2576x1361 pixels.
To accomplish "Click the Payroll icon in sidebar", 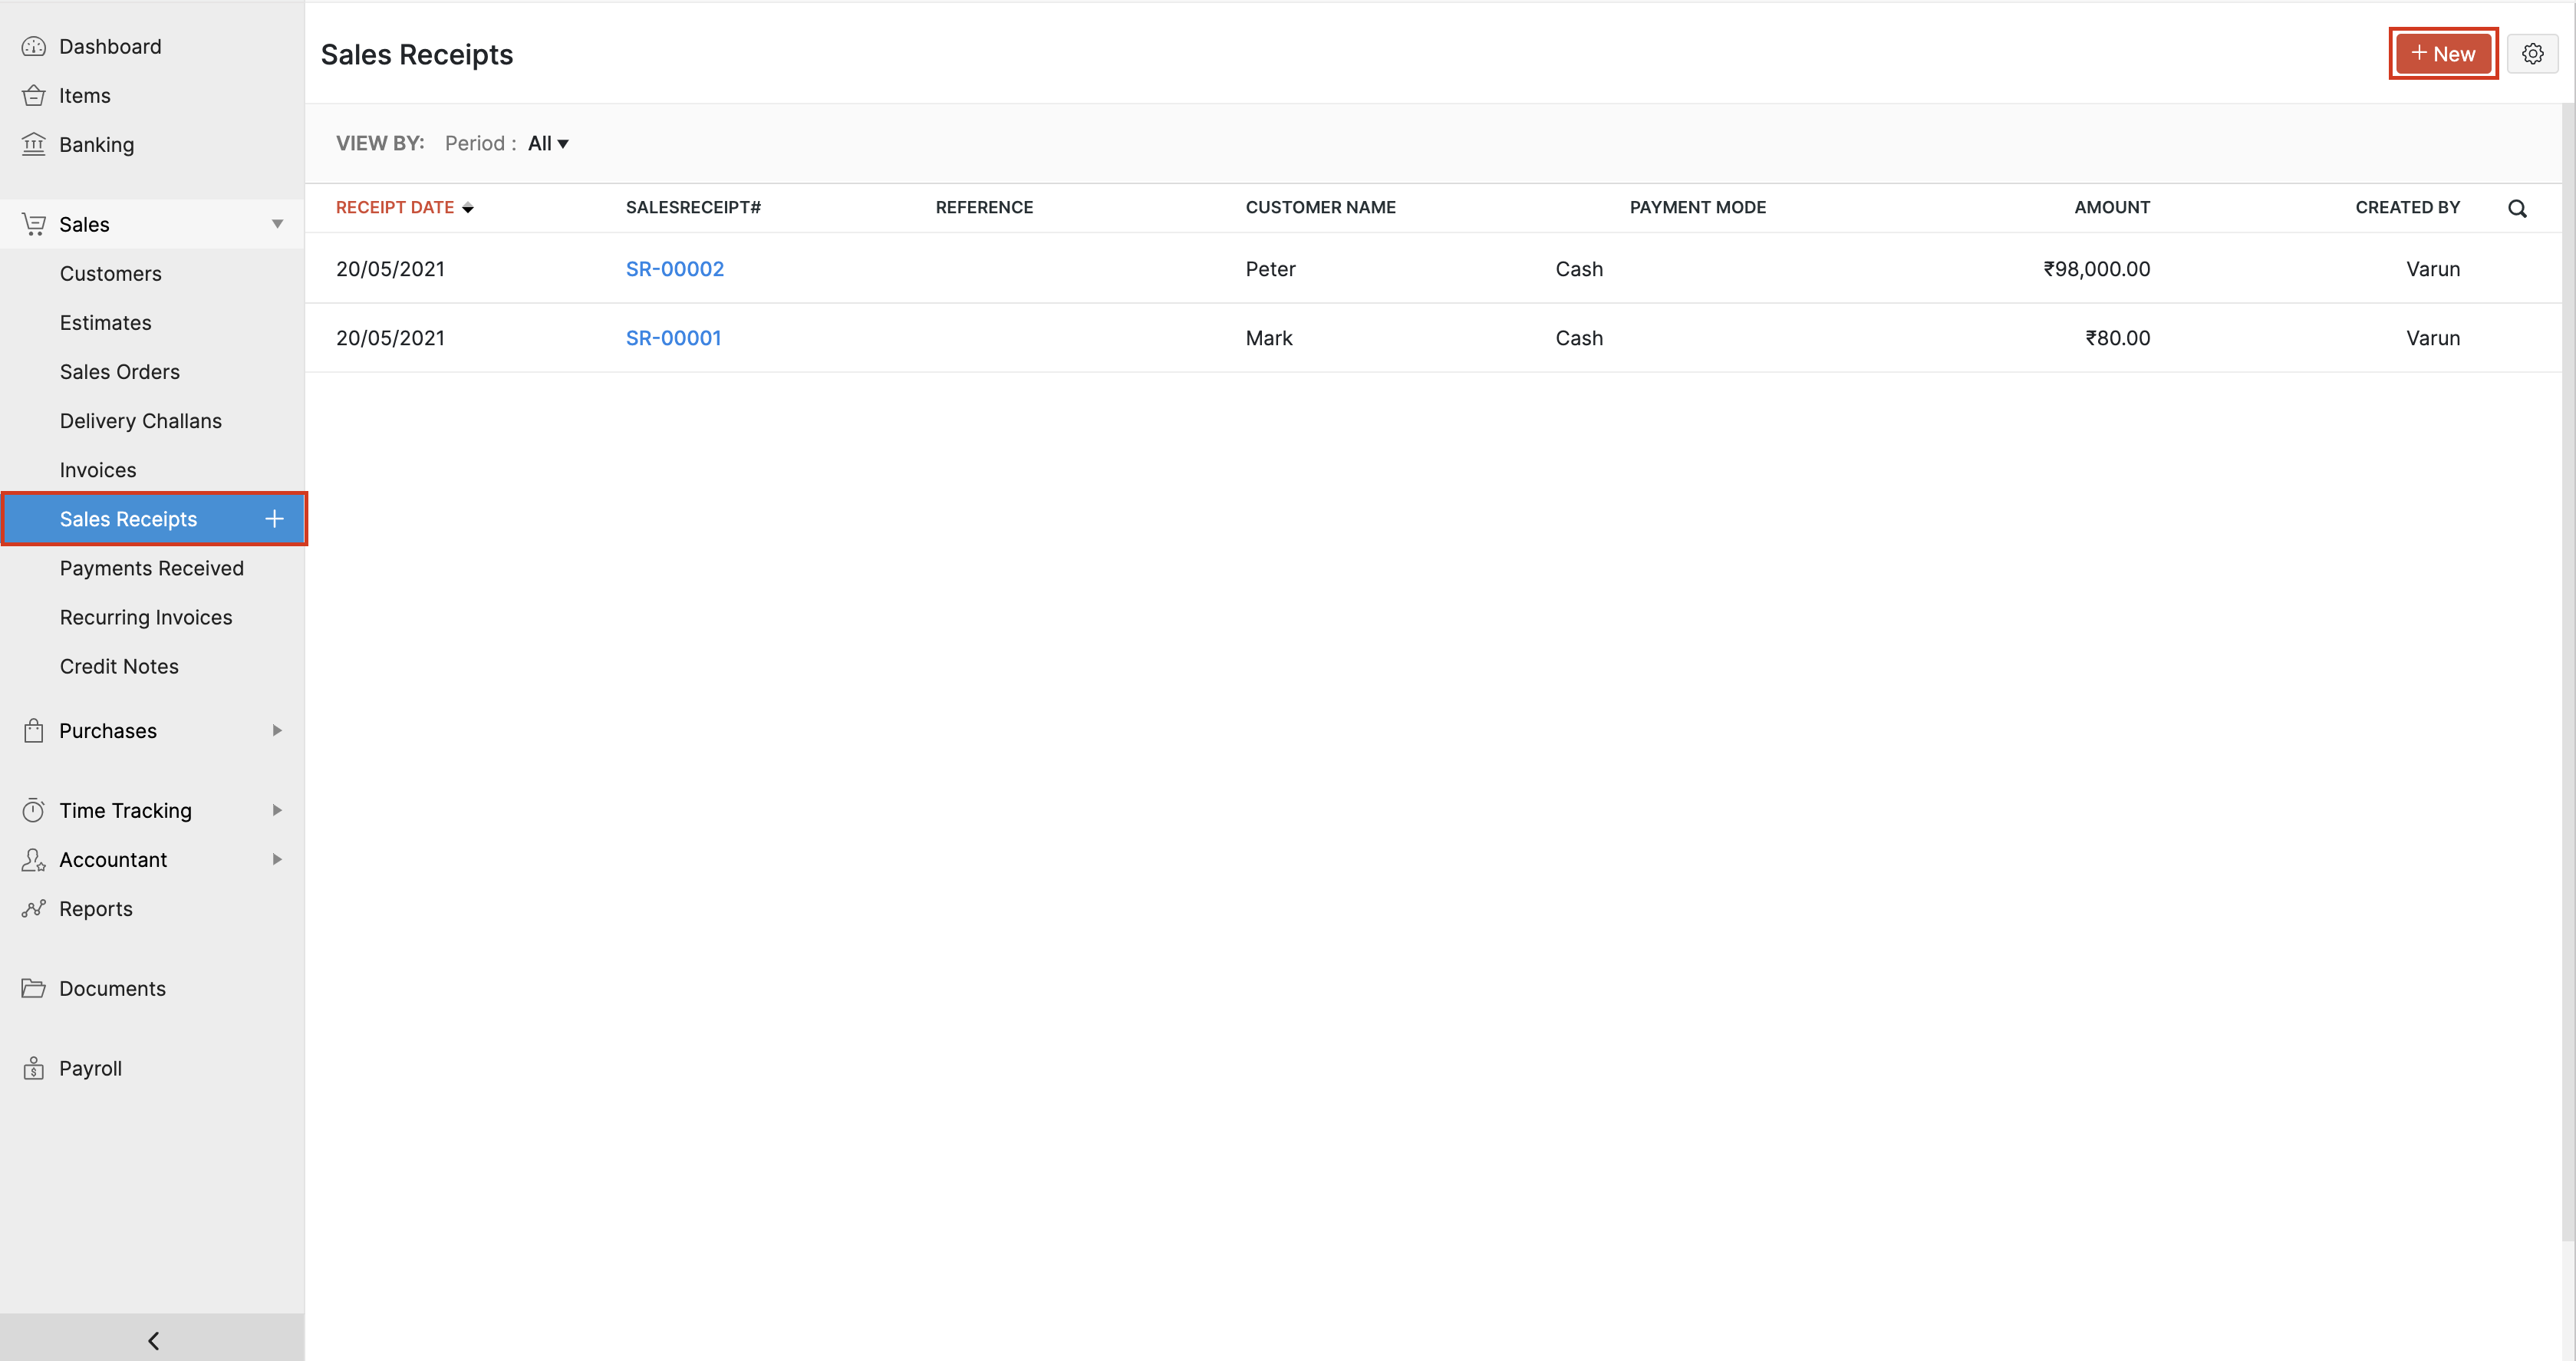I will pyautogui.click(x=34, y=1068).
